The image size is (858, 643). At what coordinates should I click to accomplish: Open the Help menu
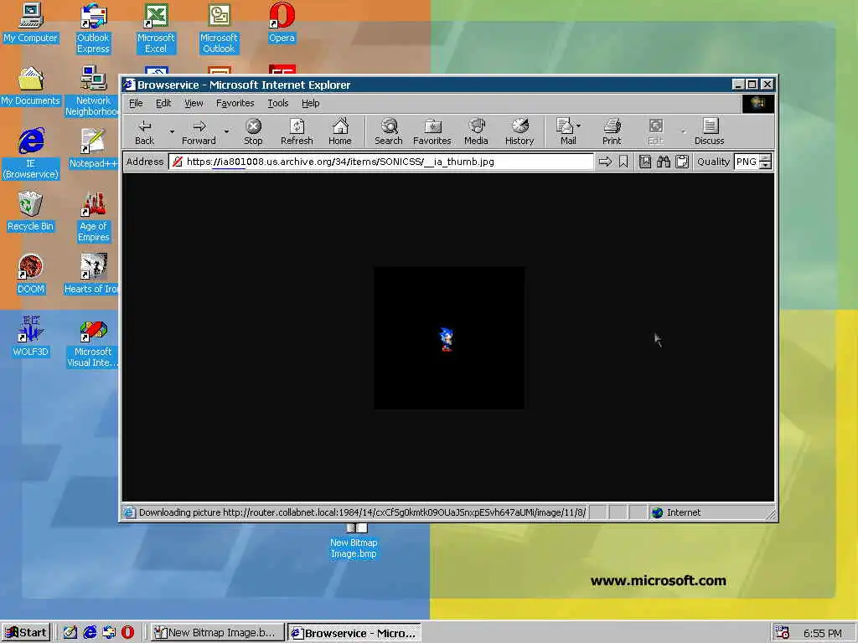coord(310,103)
